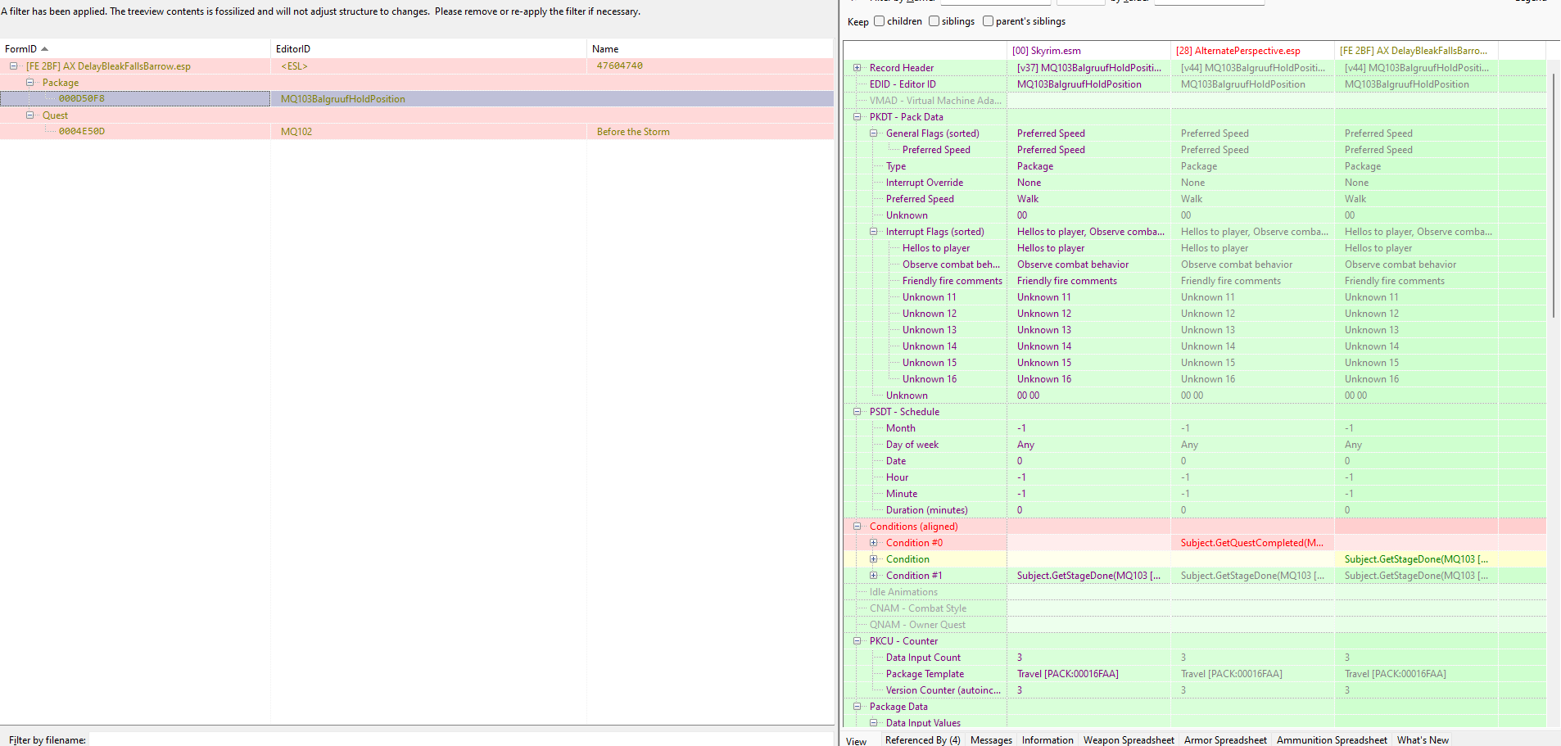
Task: Click the yellow Subject.GetStageDone condition cell
Action: click(x=1416, y=559)
